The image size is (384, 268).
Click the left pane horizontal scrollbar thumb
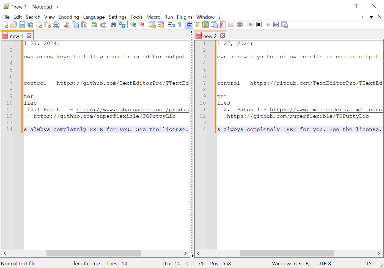click(x=94, y=253)
